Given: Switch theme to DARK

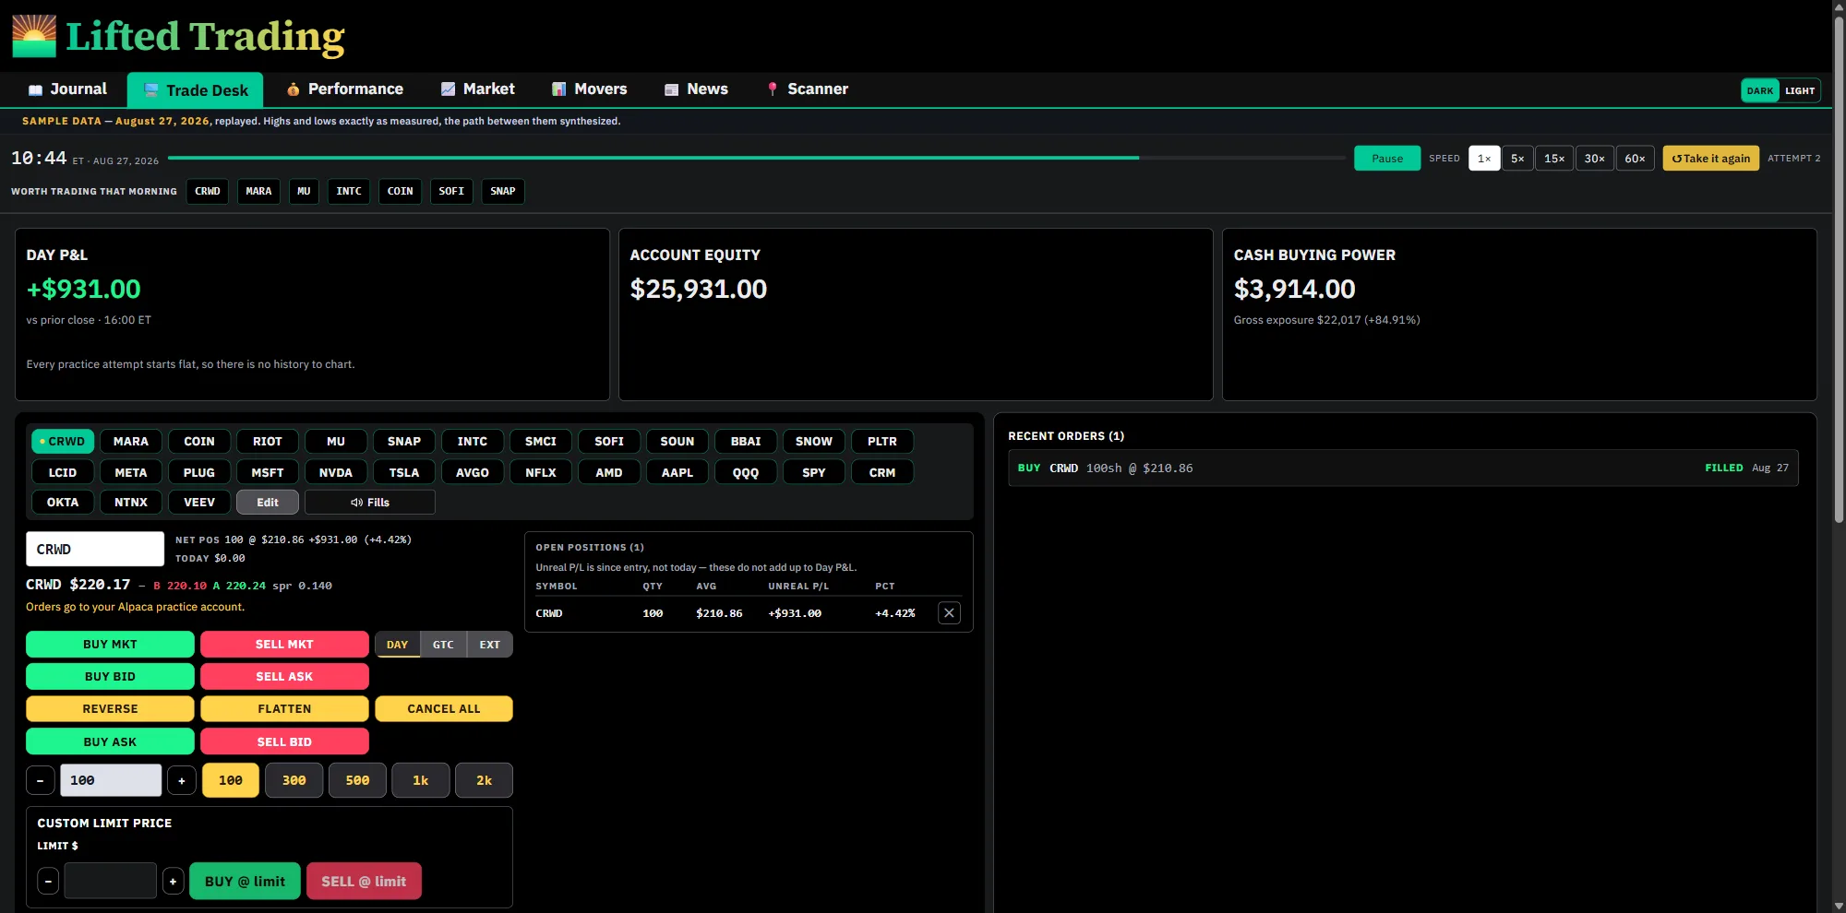Looking at the screenshot, I should tap(1760, 90).
